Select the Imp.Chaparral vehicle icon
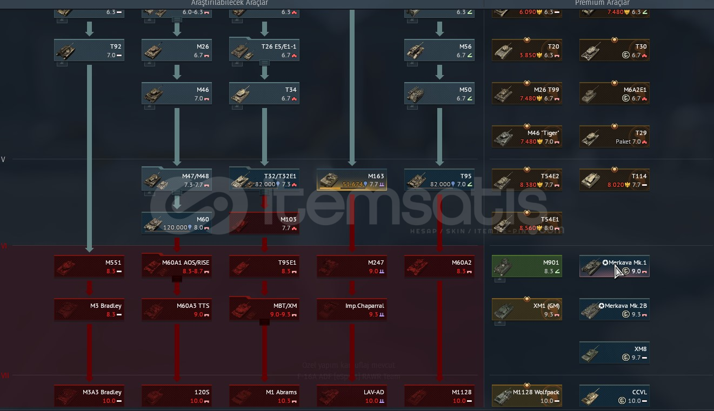This screenshot has height=411, width=714. point(329,310)
